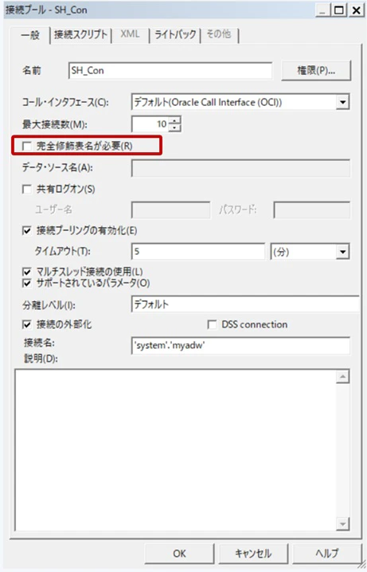
Task: Open the ライトバック tab
Action: coord(175,35)
